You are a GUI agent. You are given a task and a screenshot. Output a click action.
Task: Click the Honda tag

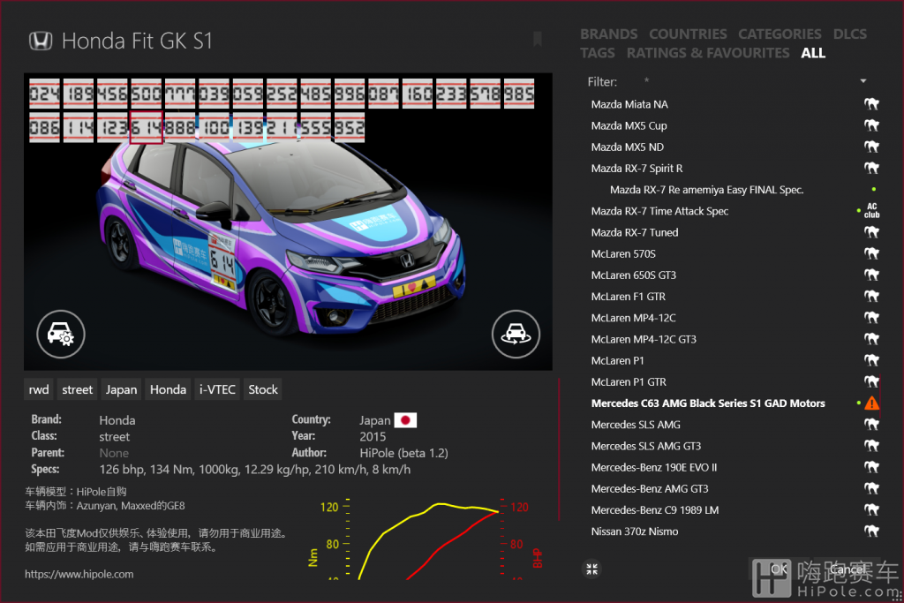(x=168, y=389)
